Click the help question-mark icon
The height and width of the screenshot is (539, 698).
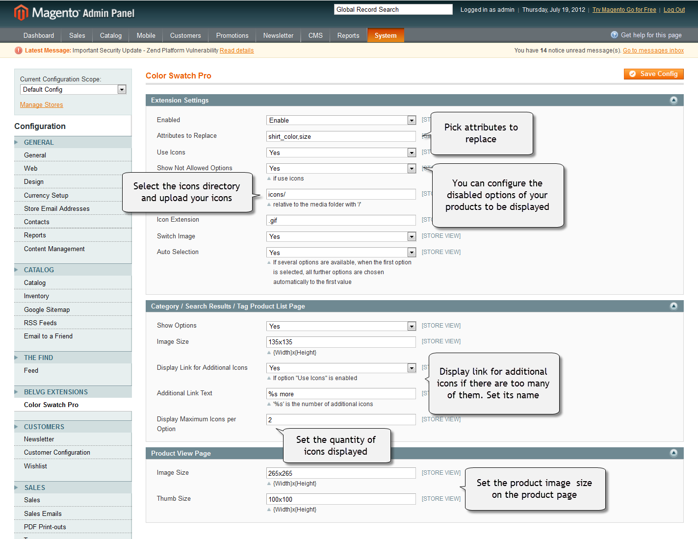click(x=614, y=35)
